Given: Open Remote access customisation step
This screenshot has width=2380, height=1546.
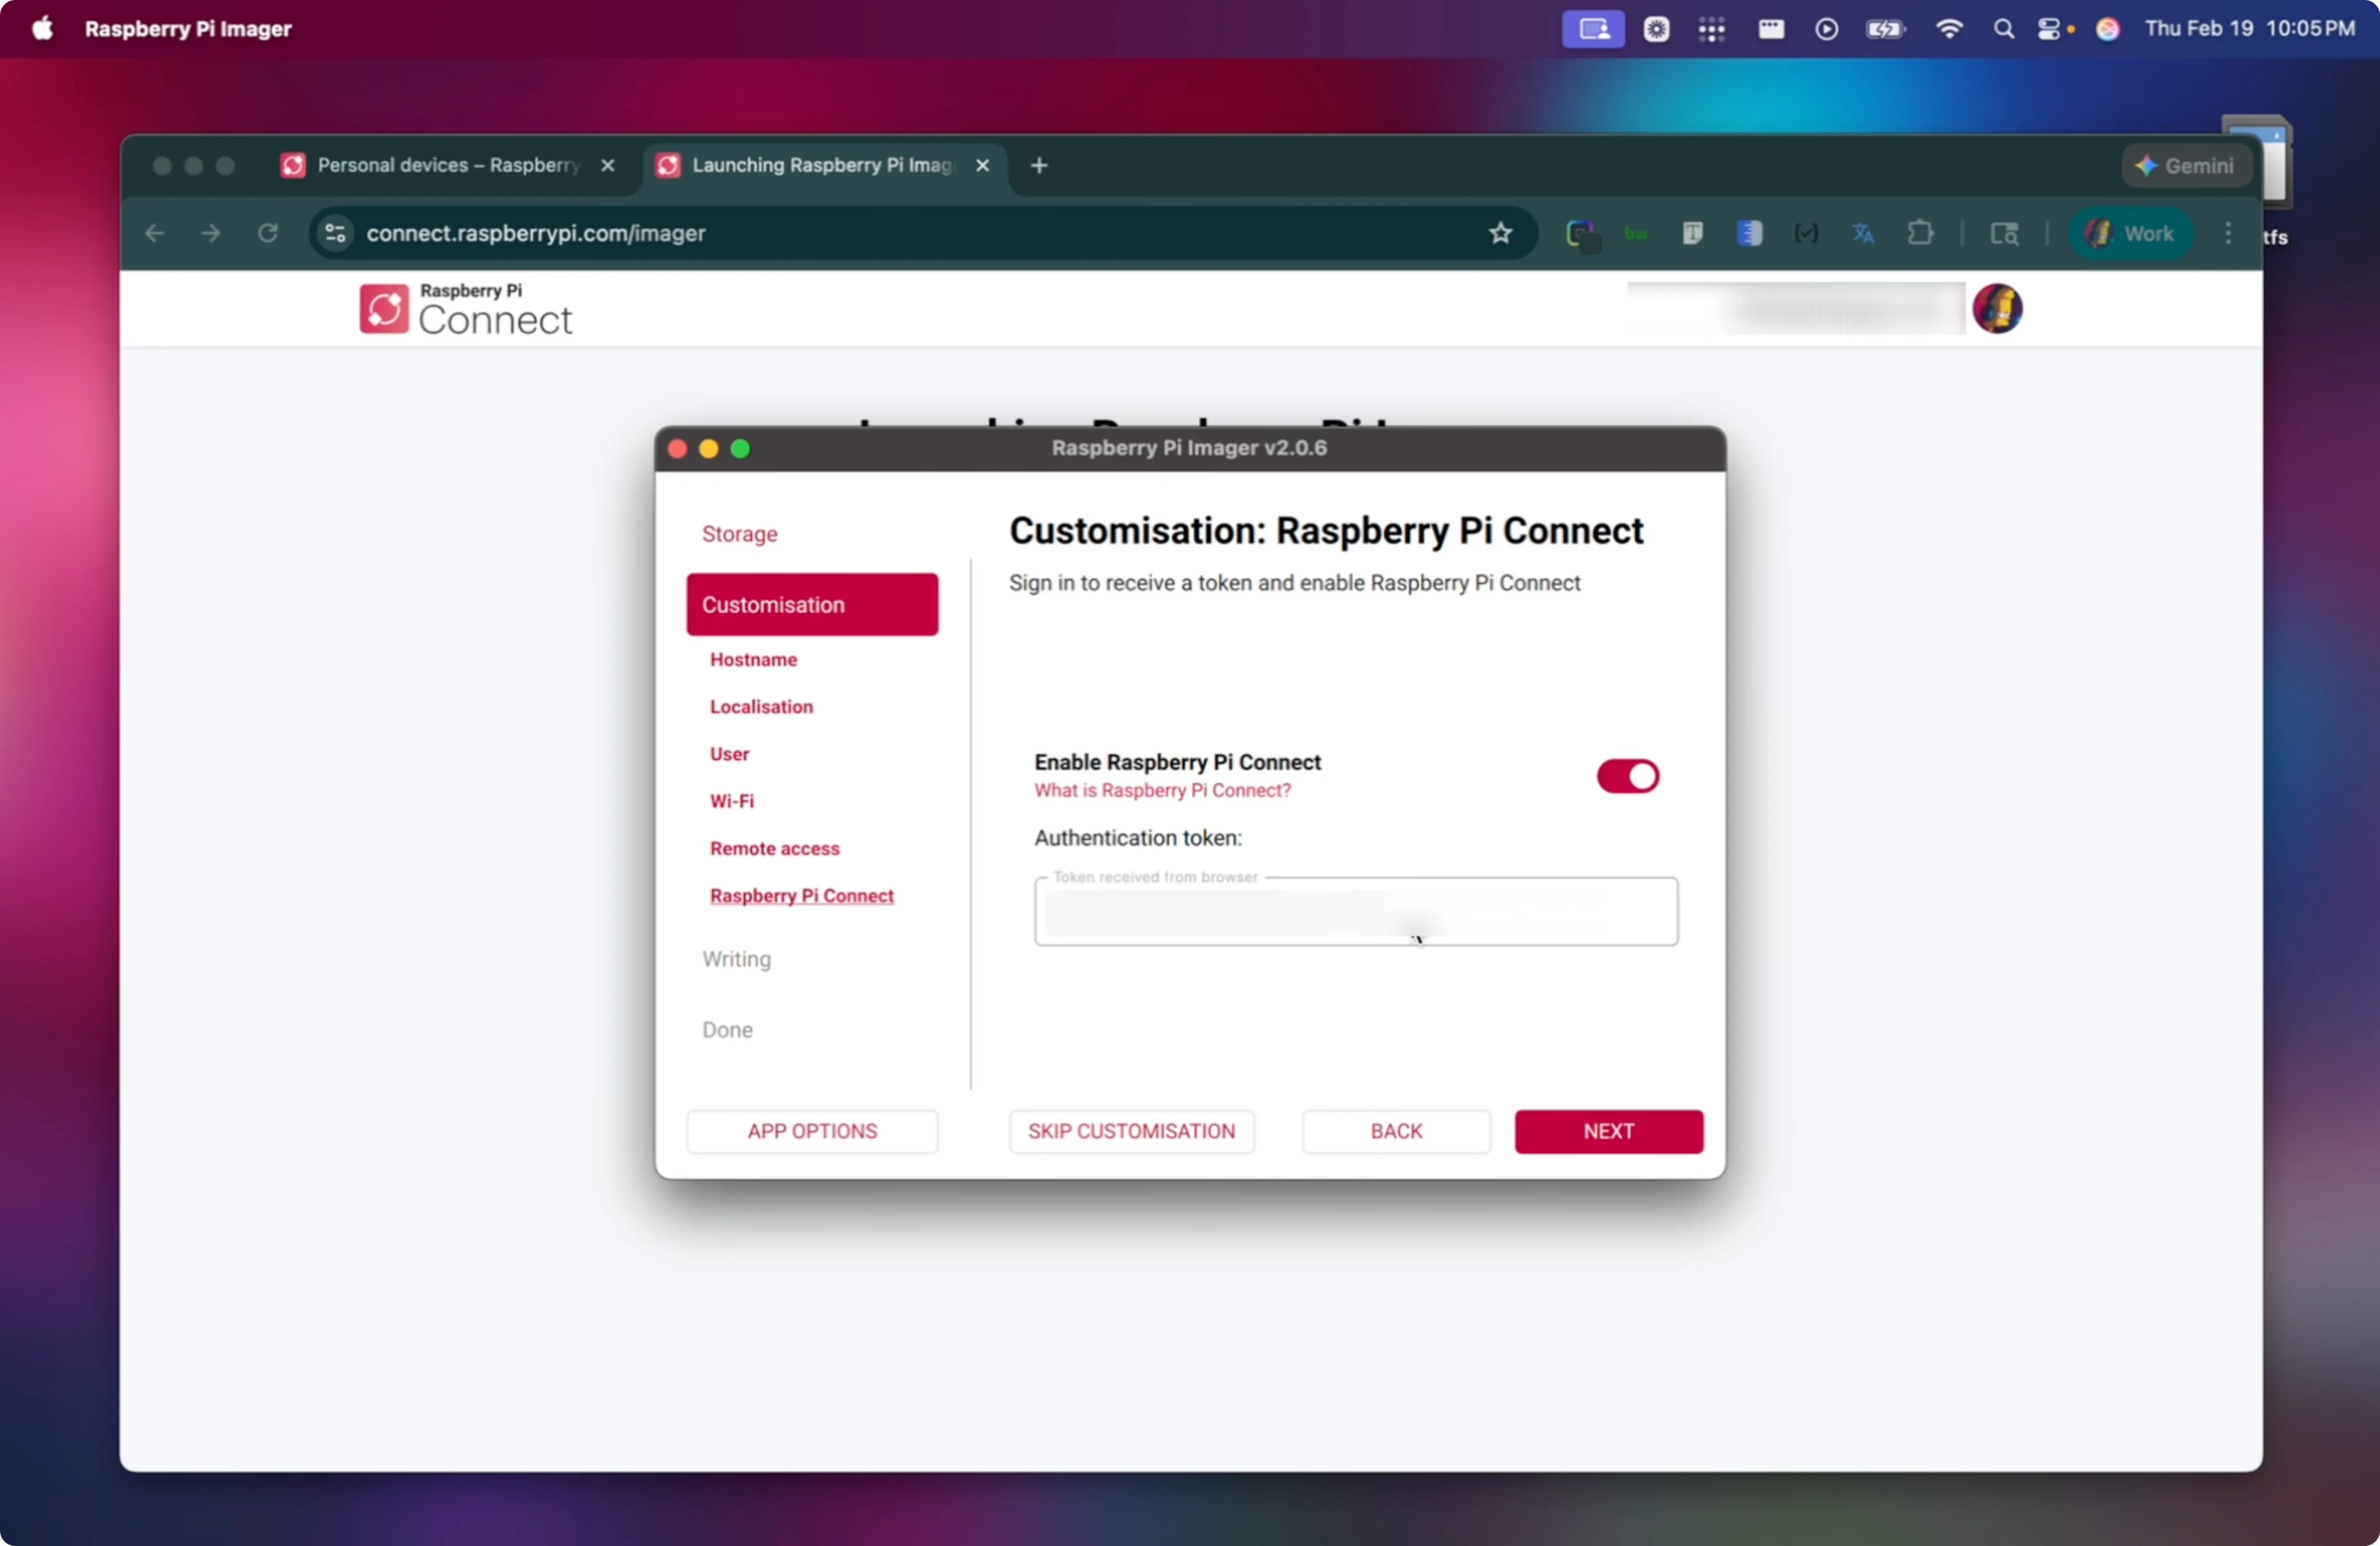Looking at the screenshot, I should click(774, 847).
